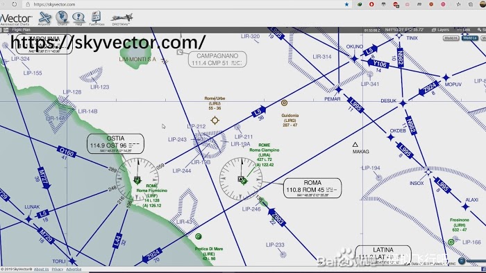Open the Help speech-bubble icon
The image size is (486, 273).
(x=78, y=18)
